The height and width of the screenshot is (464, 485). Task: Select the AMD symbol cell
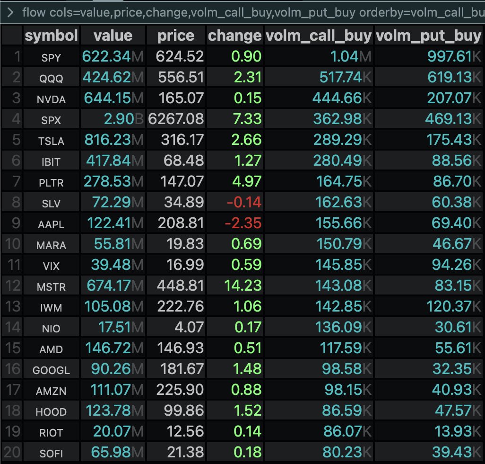(x=51, y=348)
